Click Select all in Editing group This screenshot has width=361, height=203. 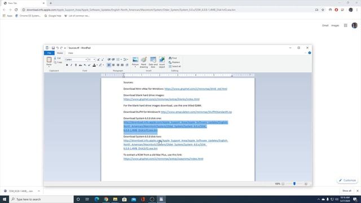(x=175, y=67)
